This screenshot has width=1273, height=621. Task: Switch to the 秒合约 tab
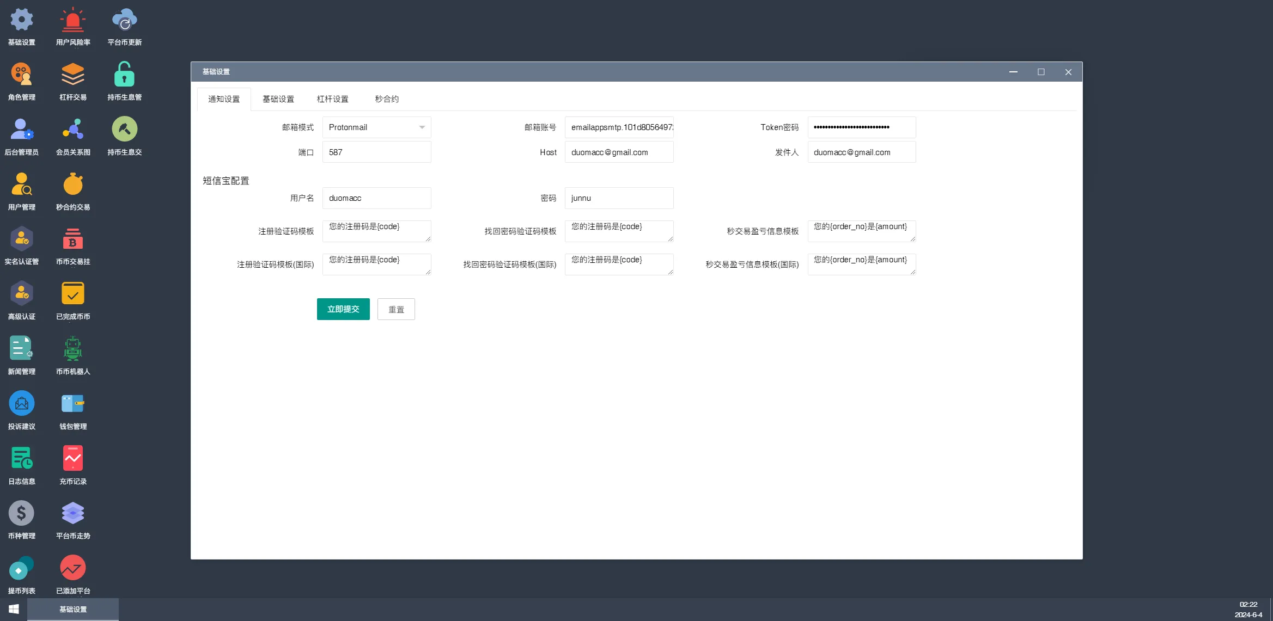click(x=386, y=99)
